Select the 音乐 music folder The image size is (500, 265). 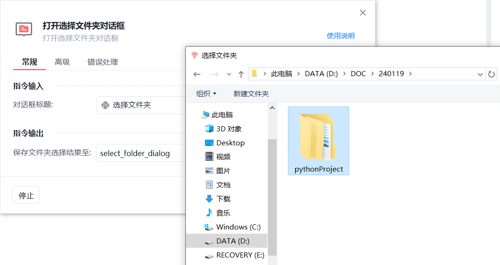[x=218, y=213]
